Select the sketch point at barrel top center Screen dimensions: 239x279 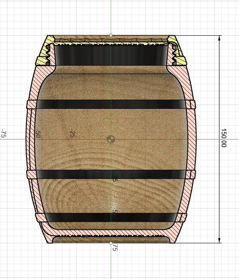(x=111, y=35)
